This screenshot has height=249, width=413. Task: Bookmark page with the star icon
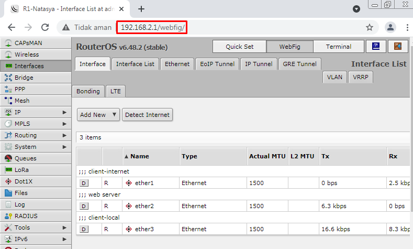point(370,27)
